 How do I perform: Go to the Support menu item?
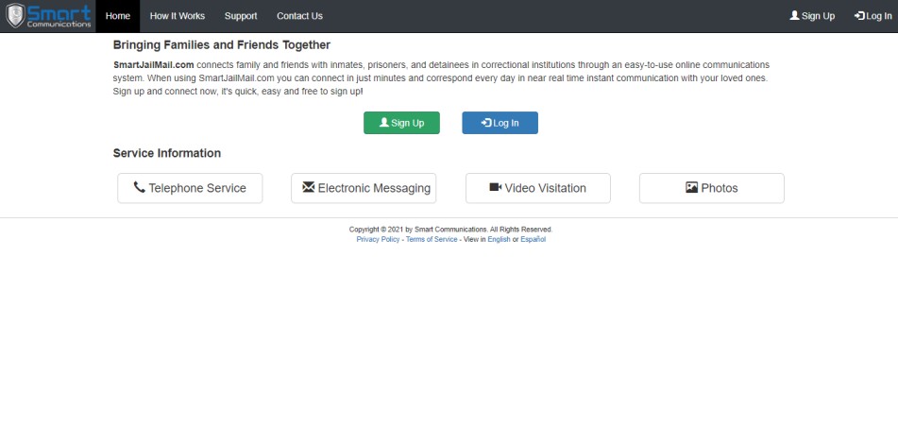click(x=241, y=16)
